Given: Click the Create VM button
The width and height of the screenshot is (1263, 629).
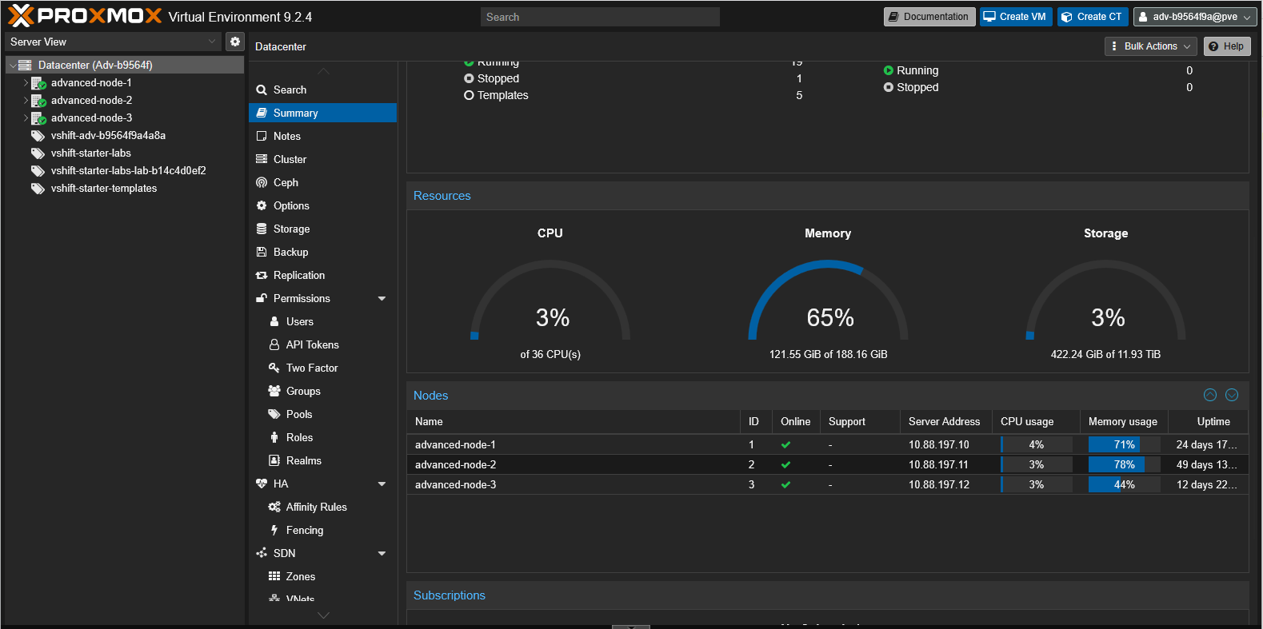Looking at the screenshot, I should tap(1016, 17).
